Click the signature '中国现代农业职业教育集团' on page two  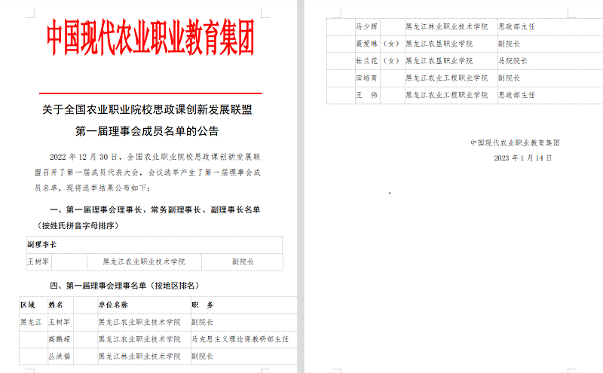[516, 143]
